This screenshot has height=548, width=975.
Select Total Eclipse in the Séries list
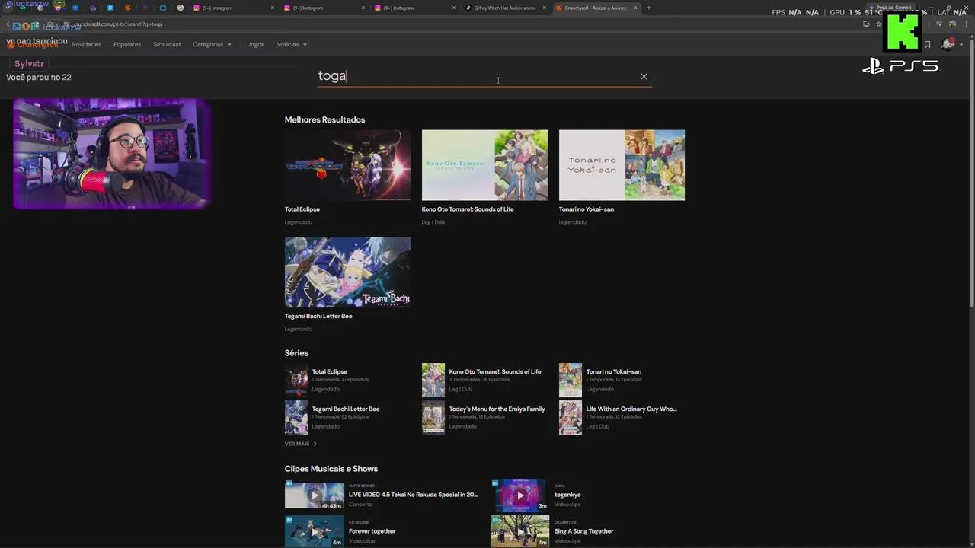[x=329, y=372]
